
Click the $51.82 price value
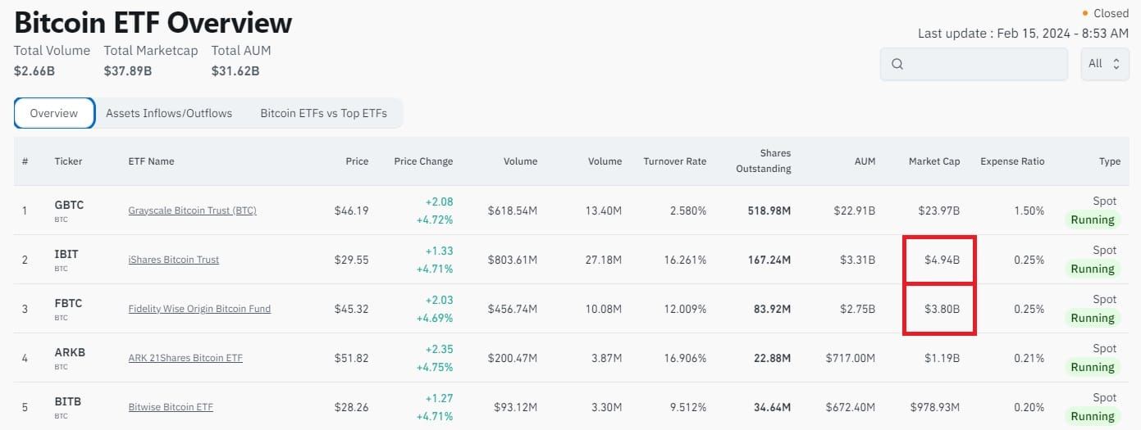coord(352,358)
